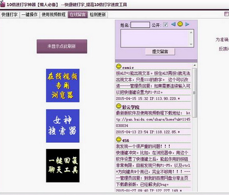Click username 彩云学院 in comments

131,107
